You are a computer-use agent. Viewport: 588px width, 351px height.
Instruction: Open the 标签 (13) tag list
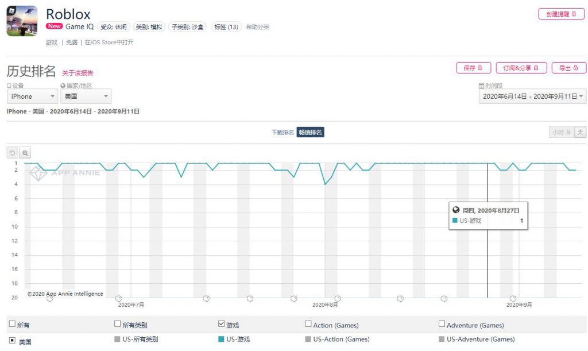click(226, 27)
